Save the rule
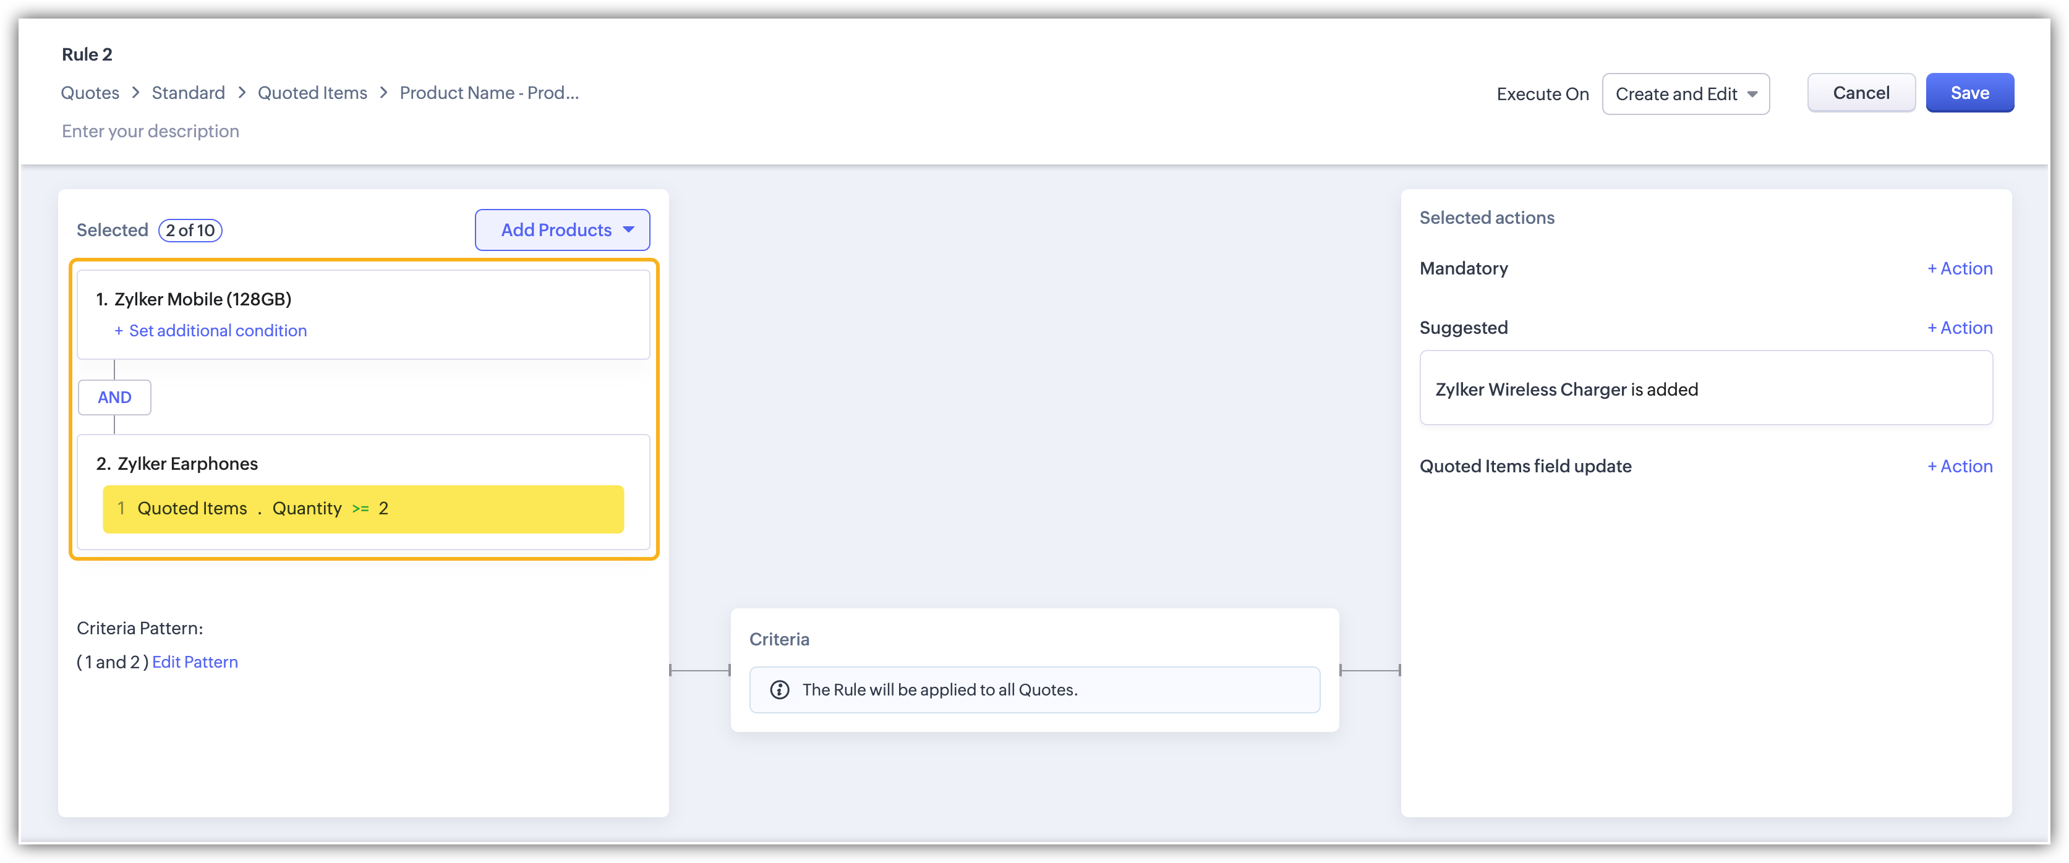This screenshot has width=2069, height=863. [x=1969, y=93]
